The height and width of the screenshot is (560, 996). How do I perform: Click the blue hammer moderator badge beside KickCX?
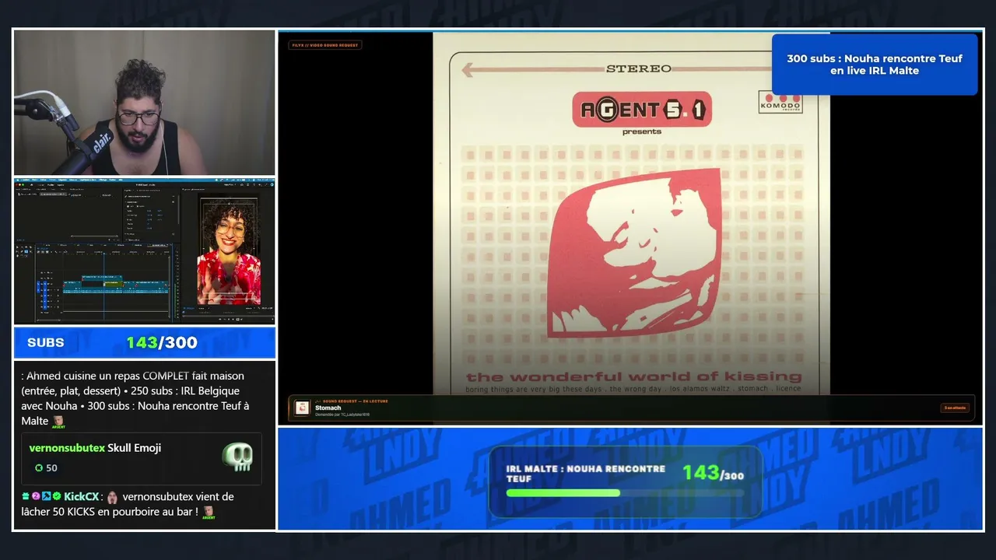click(46, 496)
